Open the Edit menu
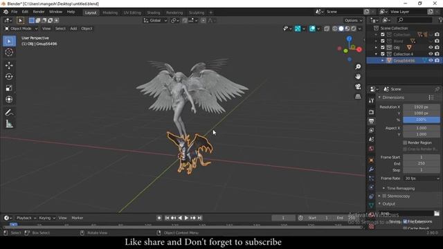Screen dimensions: 443x249 tap(25, 12)
